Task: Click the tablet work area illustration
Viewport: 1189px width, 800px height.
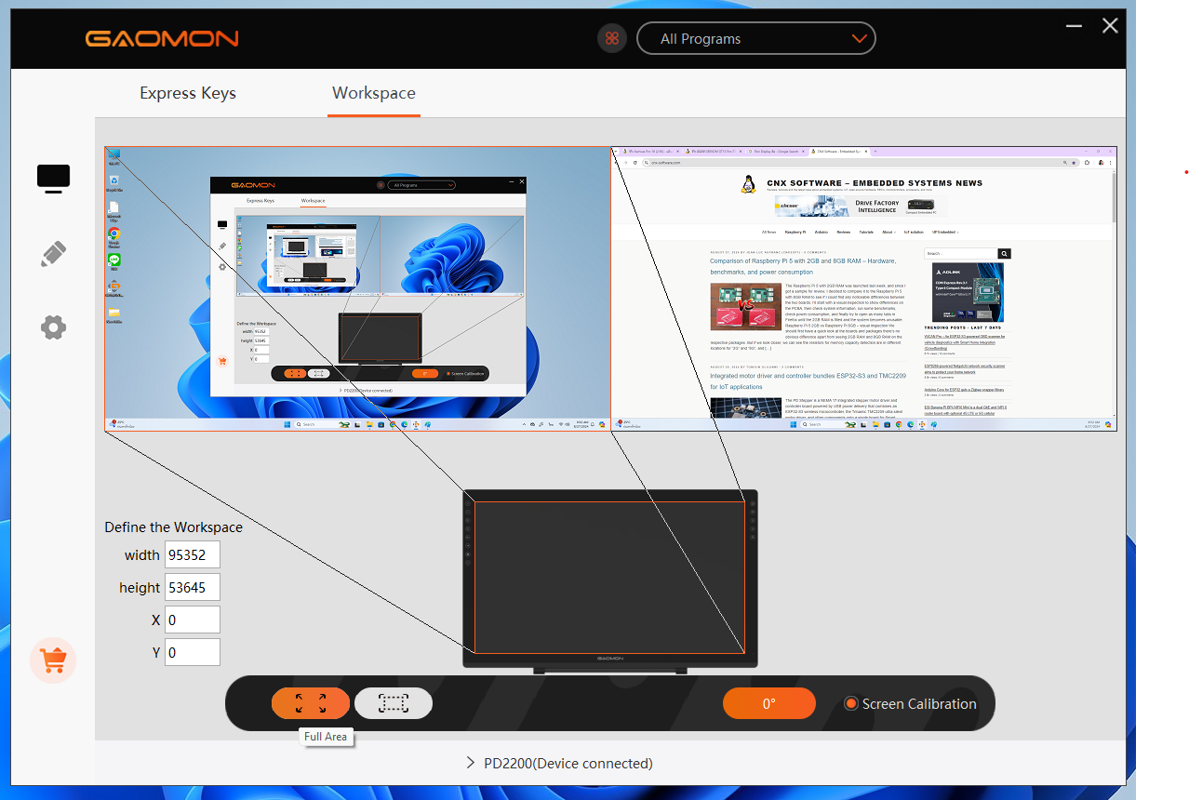Action: pyautogui.click(x=609, y=577)
